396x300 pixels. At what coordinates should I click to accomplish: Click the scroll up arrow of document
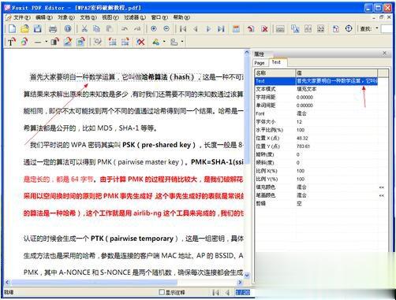point(247,53)
